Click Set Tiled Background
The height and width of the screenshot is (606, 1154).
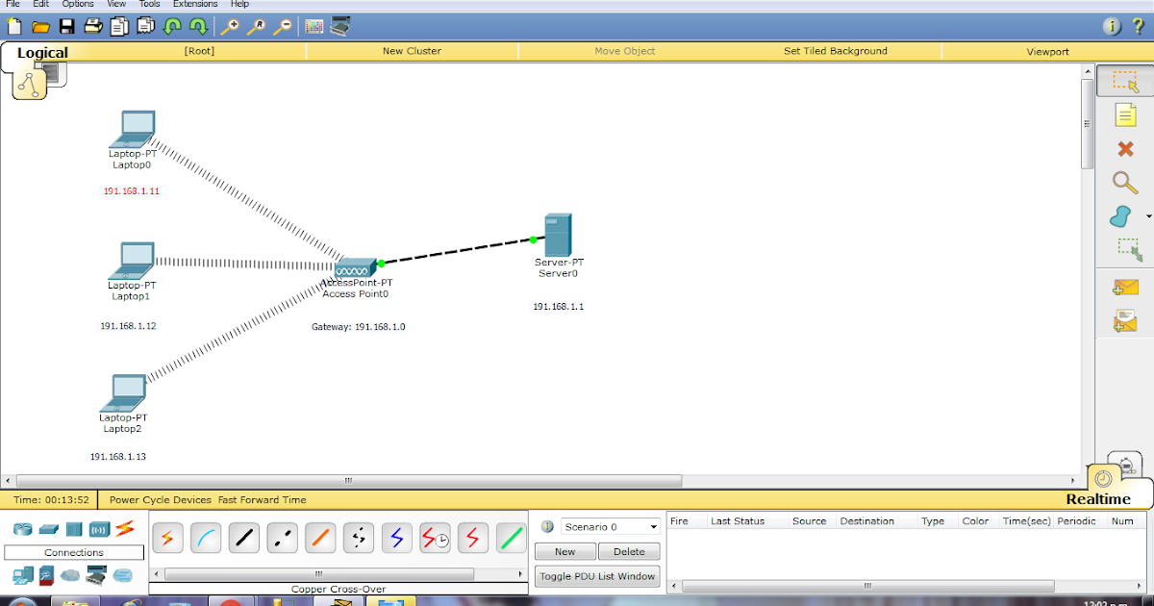click(x=835, y=50)
